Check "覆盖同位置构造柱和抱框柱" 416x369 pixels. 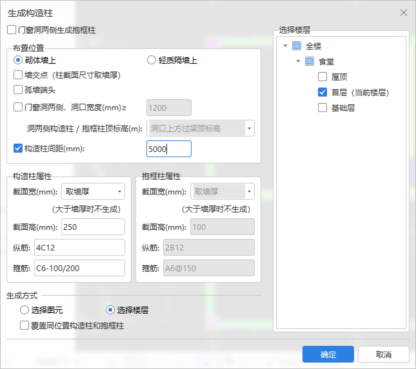tap(25, 326)
